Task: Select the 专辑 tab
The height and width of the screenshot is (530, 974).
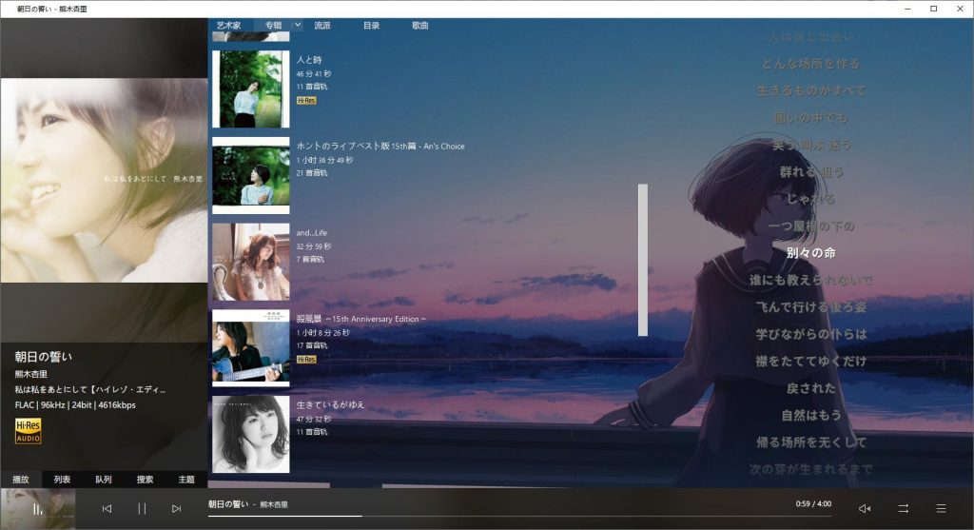Action: (273, 26)
